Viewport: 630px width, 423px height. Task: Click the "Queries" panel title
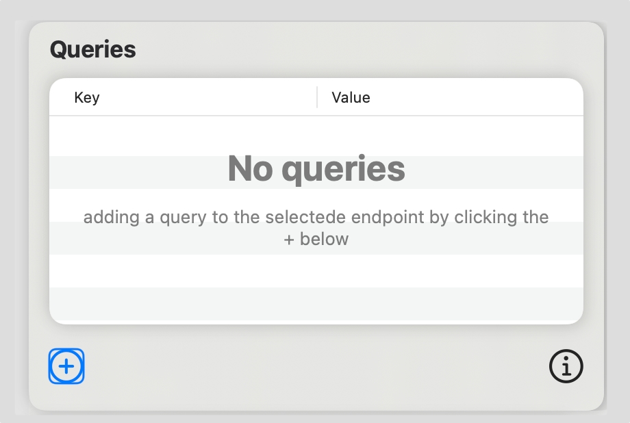[x=92, y=49]
